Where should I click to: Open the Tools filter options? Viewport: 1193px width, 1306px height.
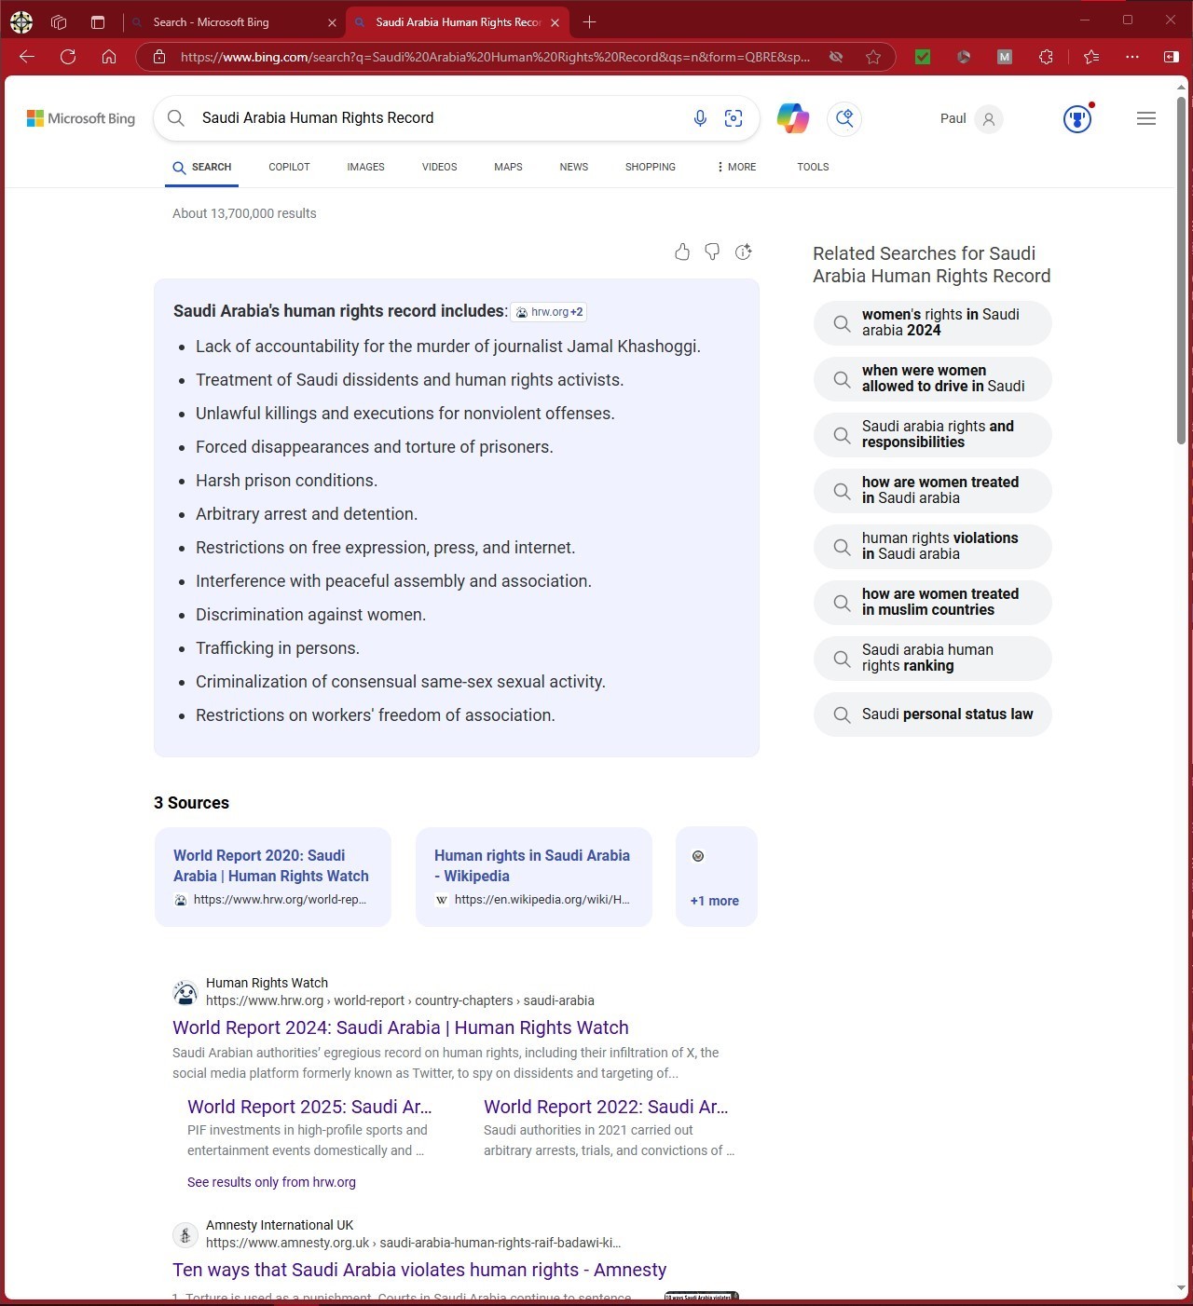click(813, 167)
